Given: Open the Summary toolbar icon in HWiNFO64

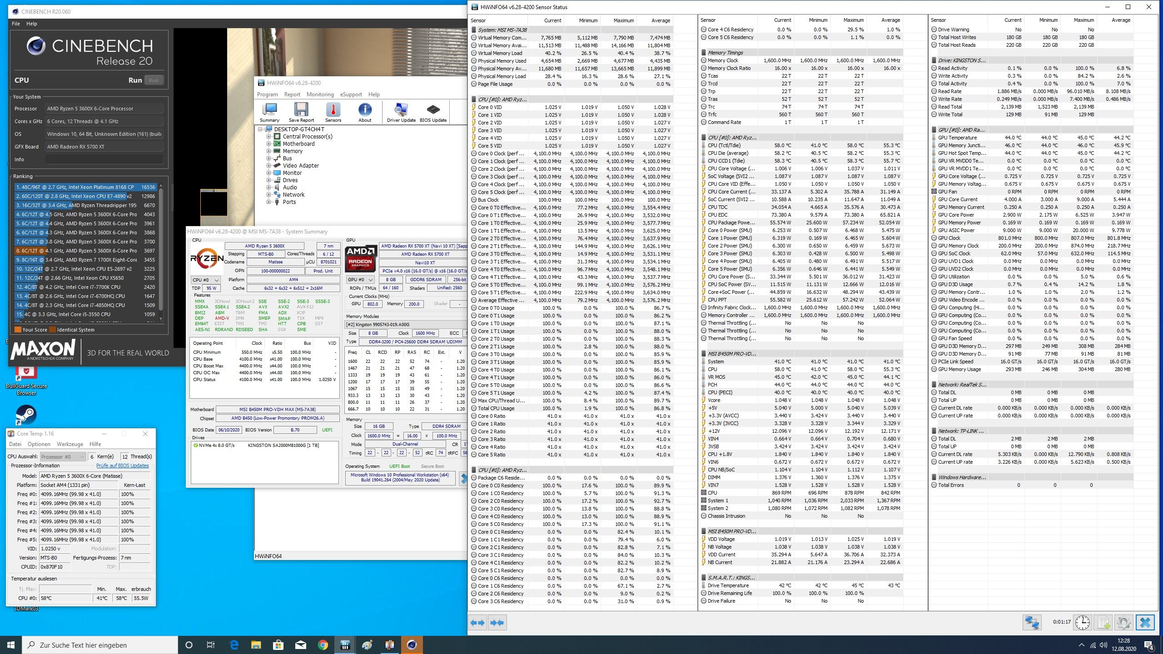Looking at the screenshot, I should coord(269,112).
